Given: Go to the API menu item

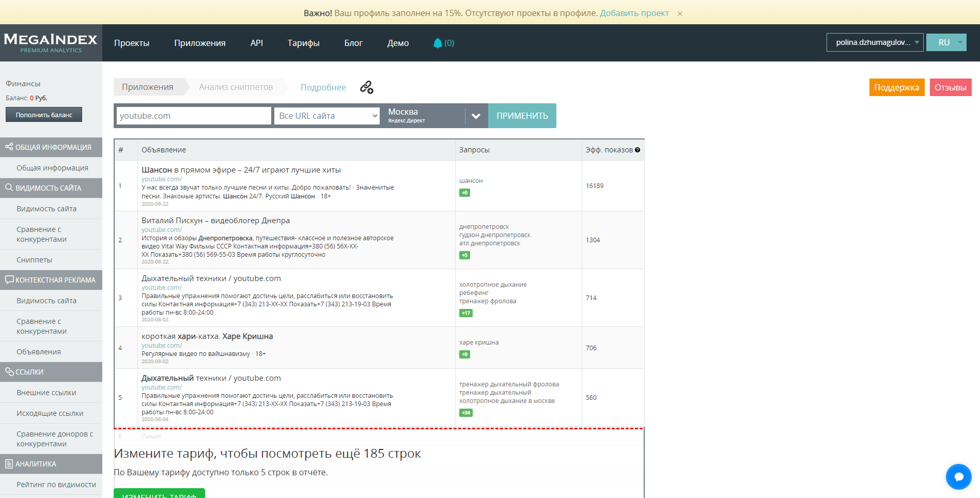Looking at the screenshot, I should click(257, 43).
